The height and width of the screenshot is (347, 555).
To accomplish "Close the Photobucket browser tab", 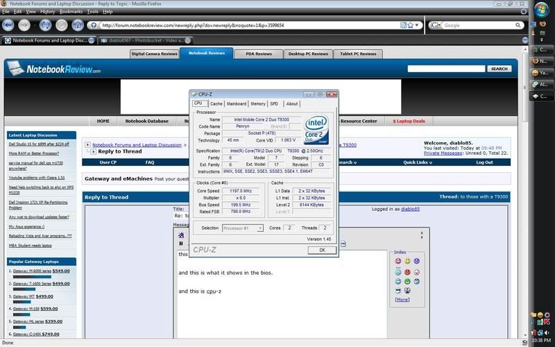I will (x=188, y=40).
